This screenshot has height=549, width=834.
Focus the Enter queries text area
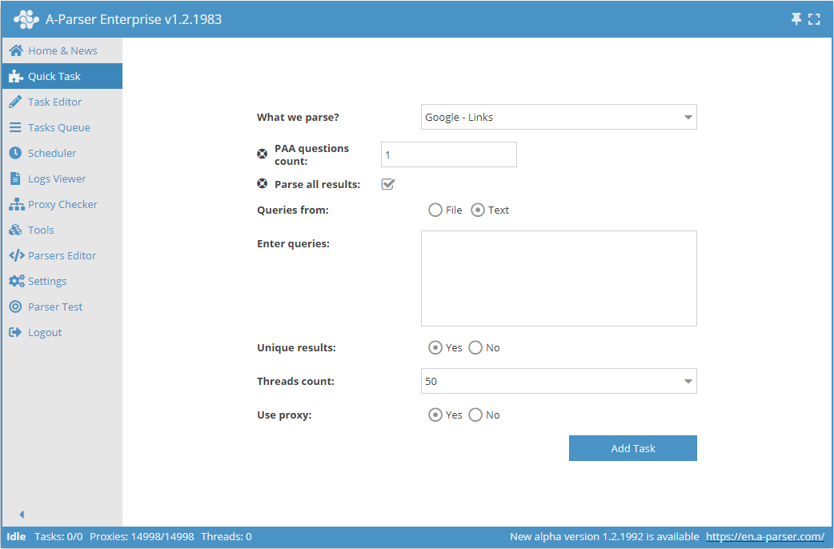pyautogui.click(x=559, y=279)
